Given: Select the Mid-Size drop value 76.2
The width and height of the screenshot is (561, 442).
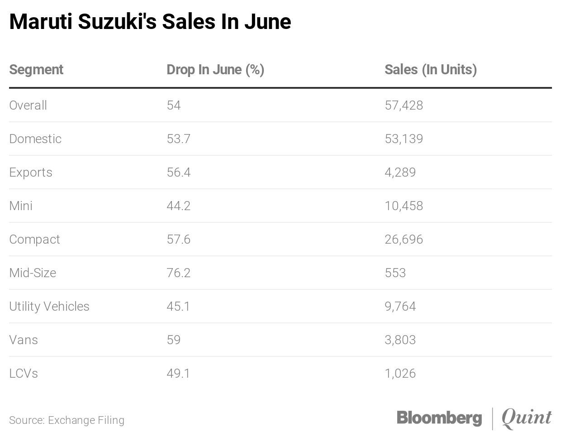Looking at the screenshot, I should point(178,273).
